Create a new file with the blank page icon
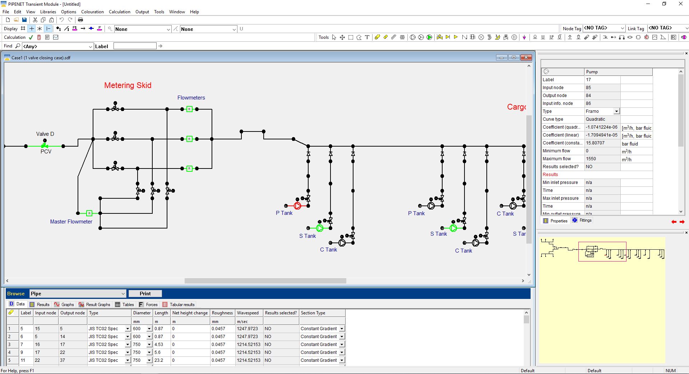The width and height of the screenshot is (689, 374). click(8, 20)
